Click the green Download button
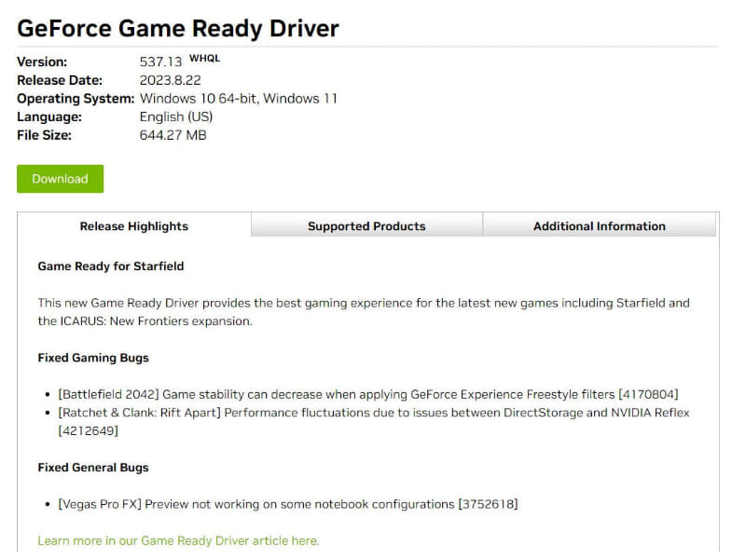The image size is (746, 559). tap(59, 179)
